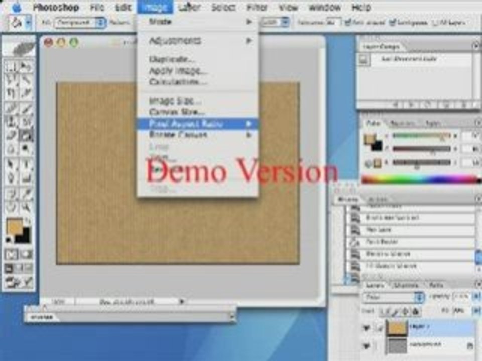Switch to the Swatches tab
The width and height of the screenshot is (482, 361).
[x=402, y=123]
